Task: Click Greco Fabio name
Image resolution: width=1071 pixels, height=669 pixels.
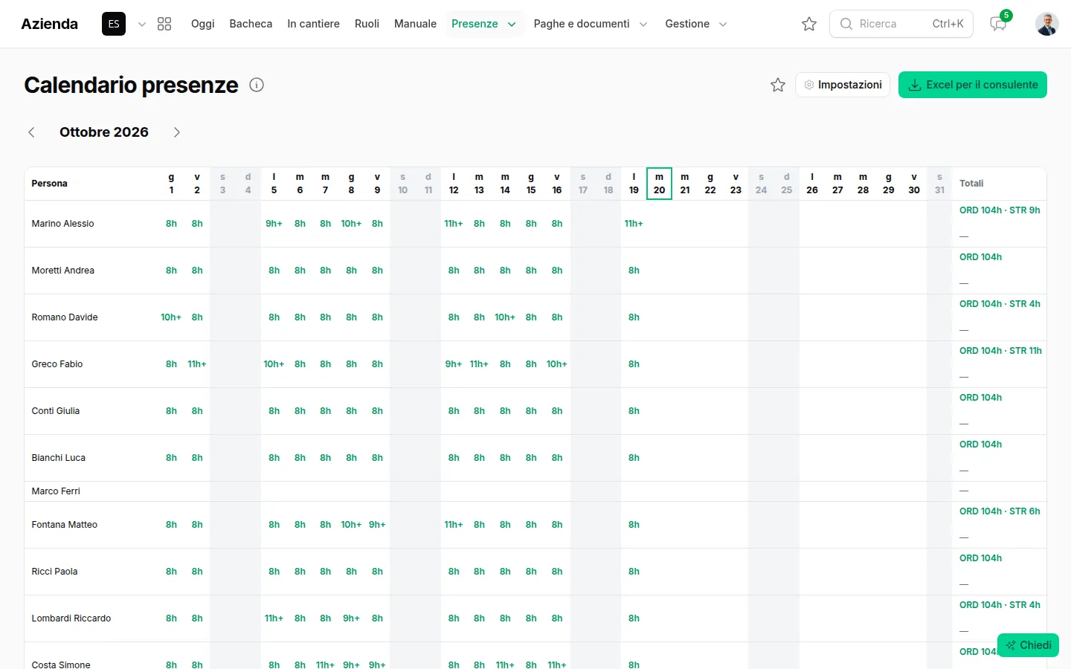Action: (x=57, y=364)
